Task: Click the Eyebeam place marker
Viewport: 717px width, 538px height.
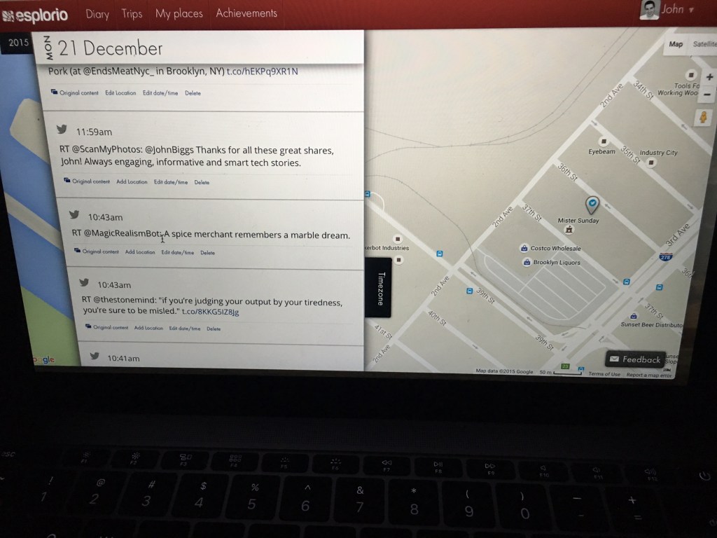Action: coord(603,142)
